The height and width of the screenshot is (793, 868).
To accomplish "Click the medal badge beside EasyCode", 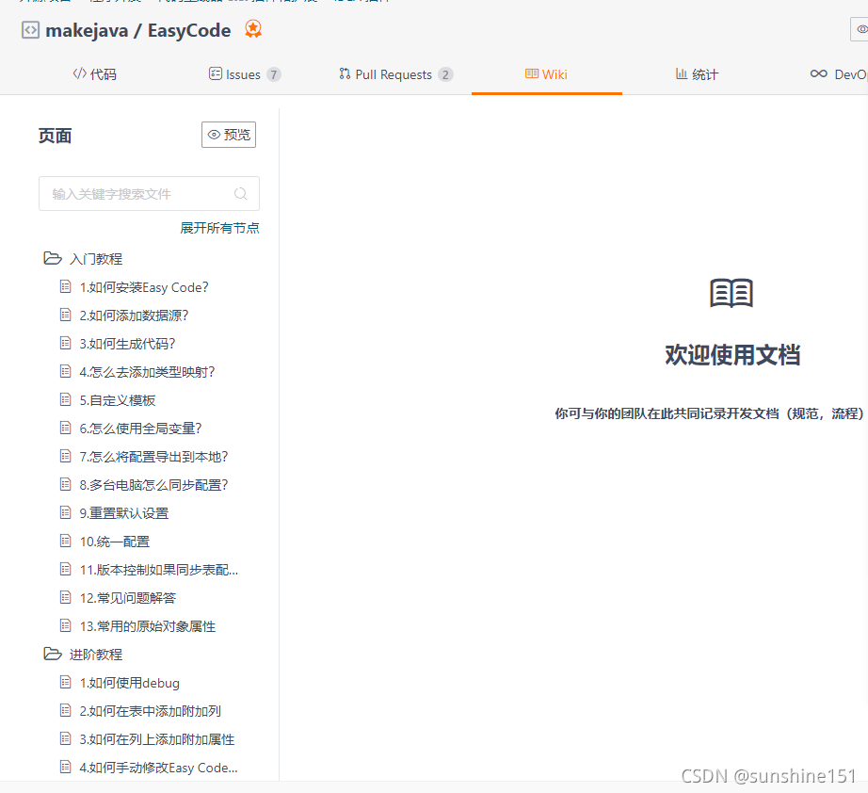I will point(253,29).
